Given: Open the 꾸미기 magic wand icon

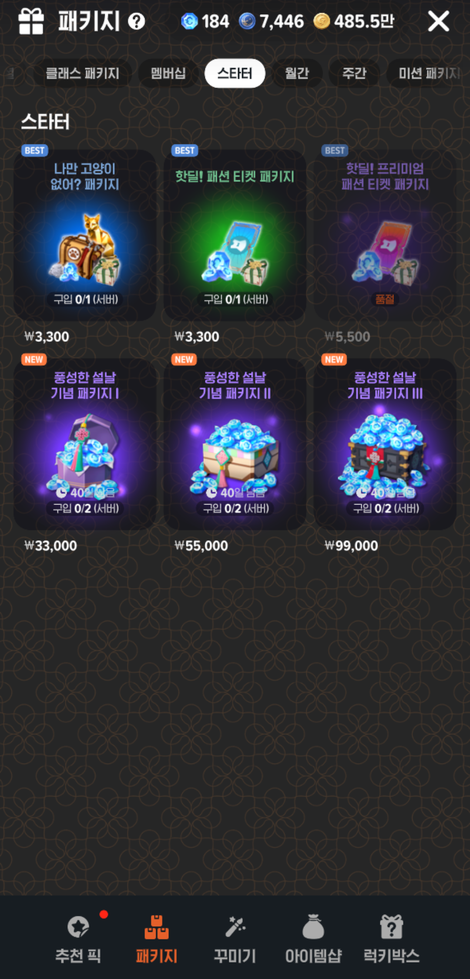Looking at the screenshot, I should coord(235,926).
